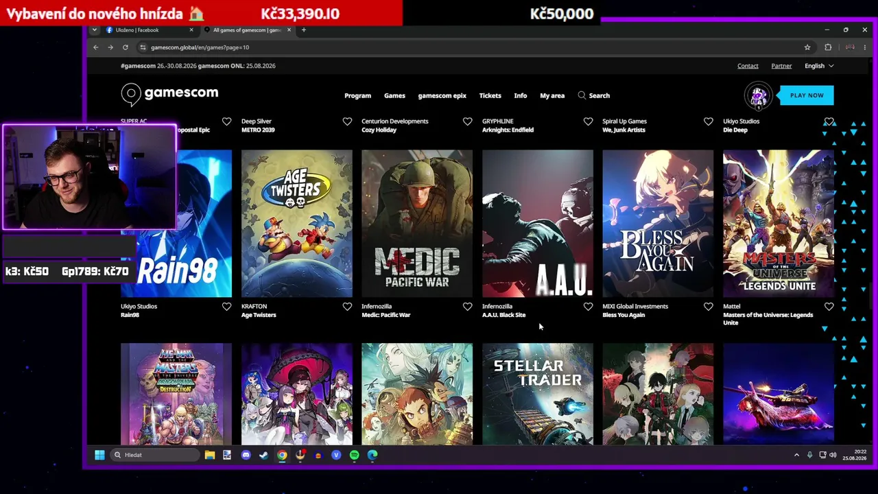
Task: Open the Games menu
Action: [x=394, y=95]
